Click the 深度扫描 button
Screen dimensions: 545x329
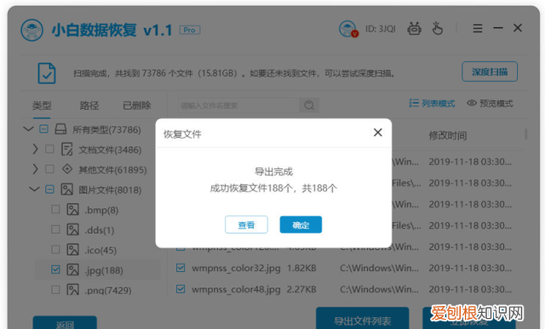coord(490,72)
